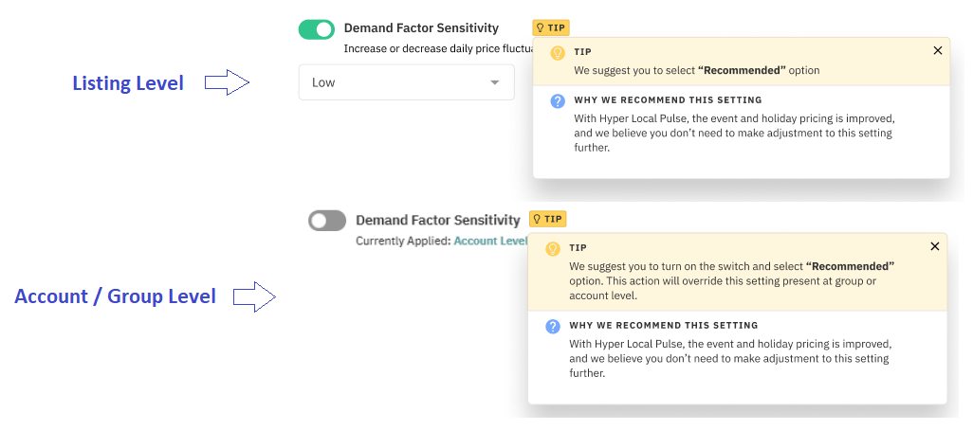973x430 pixels.
Task: Turn off the green Demand Factor Sensitivity switch
Action: point(317,29)
